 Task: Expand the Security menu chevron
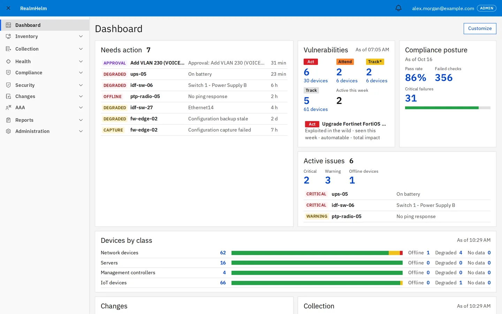pos(81,85)
